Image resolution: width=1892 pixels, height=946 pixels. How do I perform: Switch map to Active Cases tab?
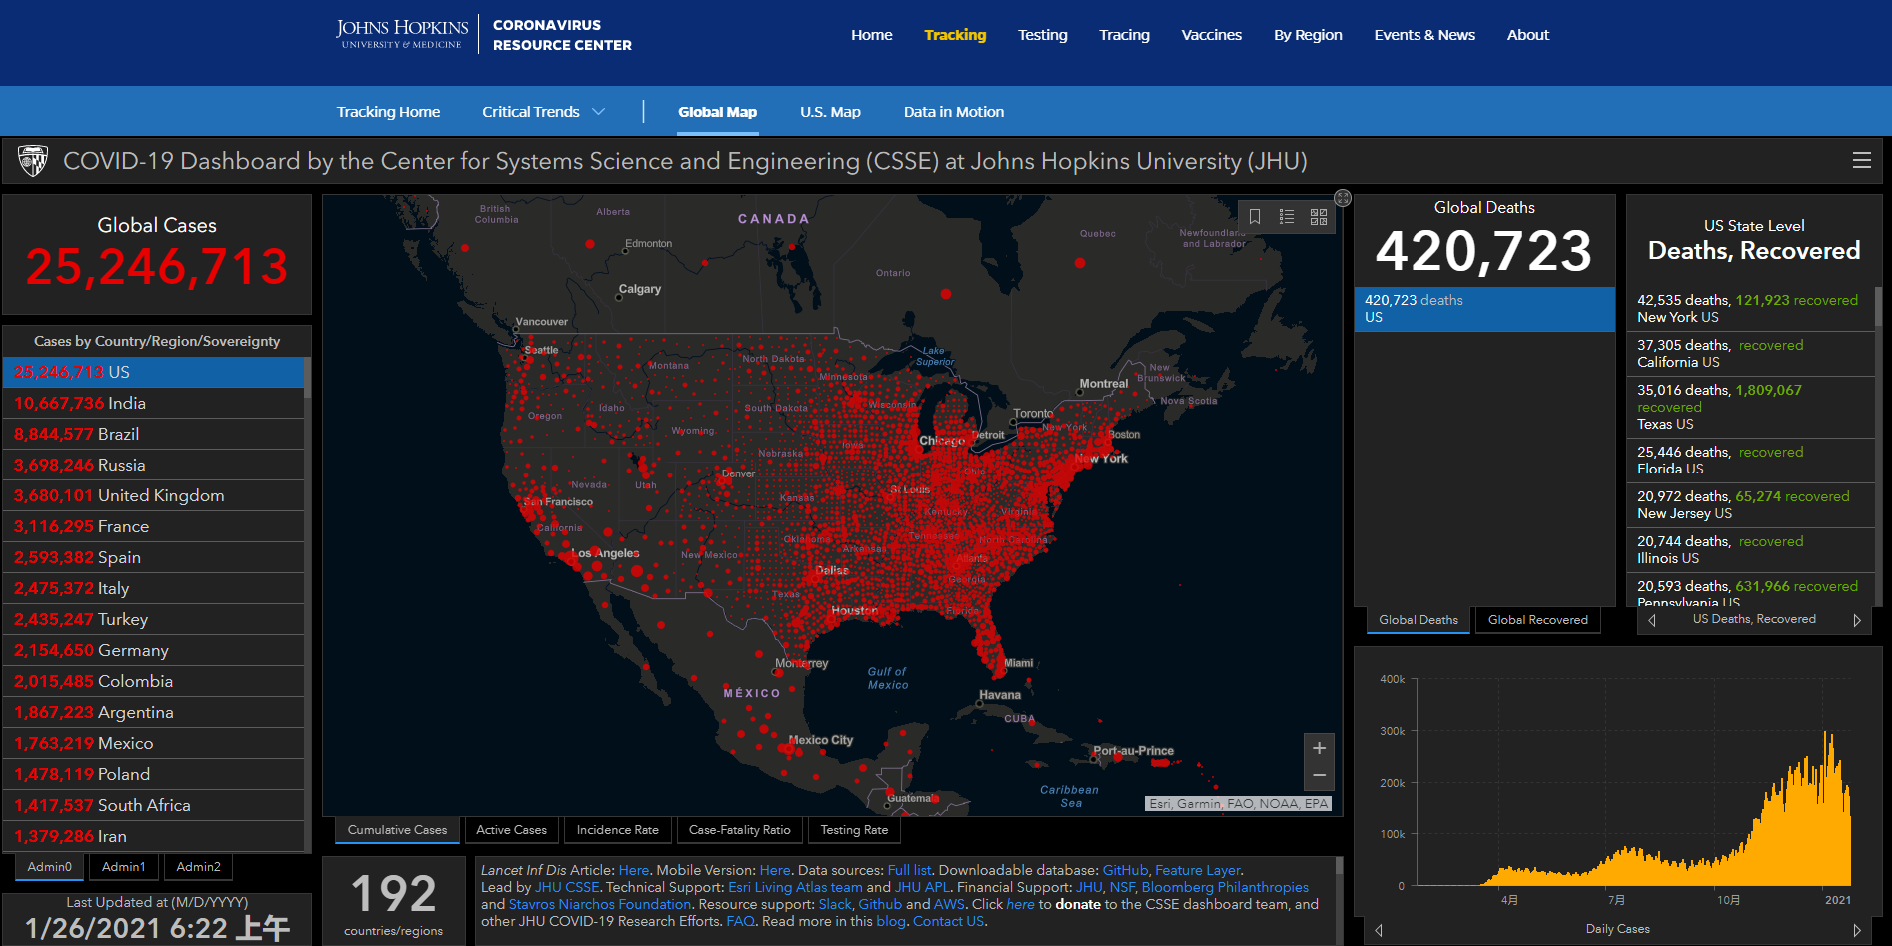pyautogui.click(x=511, y=830)
